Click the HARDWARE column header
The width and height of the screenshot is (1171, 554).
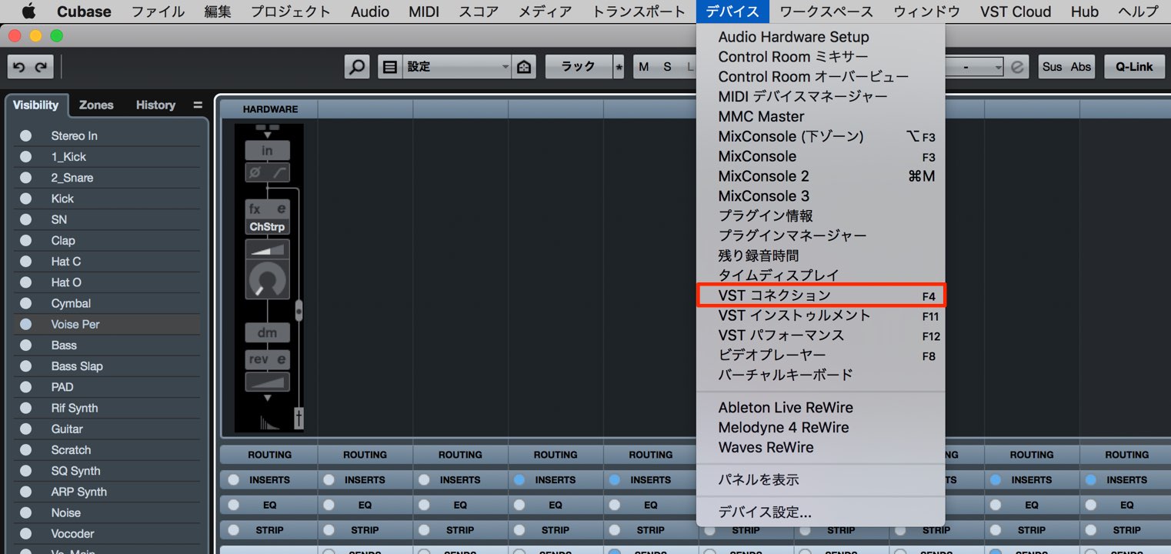tap(270, 109)
